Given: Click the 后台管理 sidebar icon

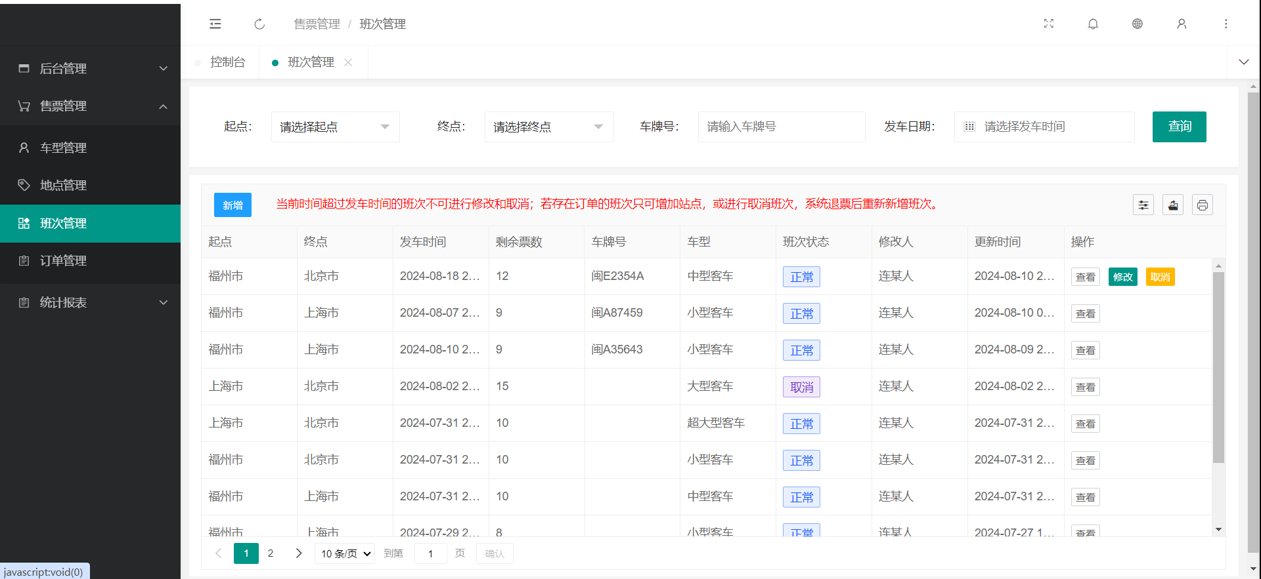Looking at the screenshot, I should (24, 68).
